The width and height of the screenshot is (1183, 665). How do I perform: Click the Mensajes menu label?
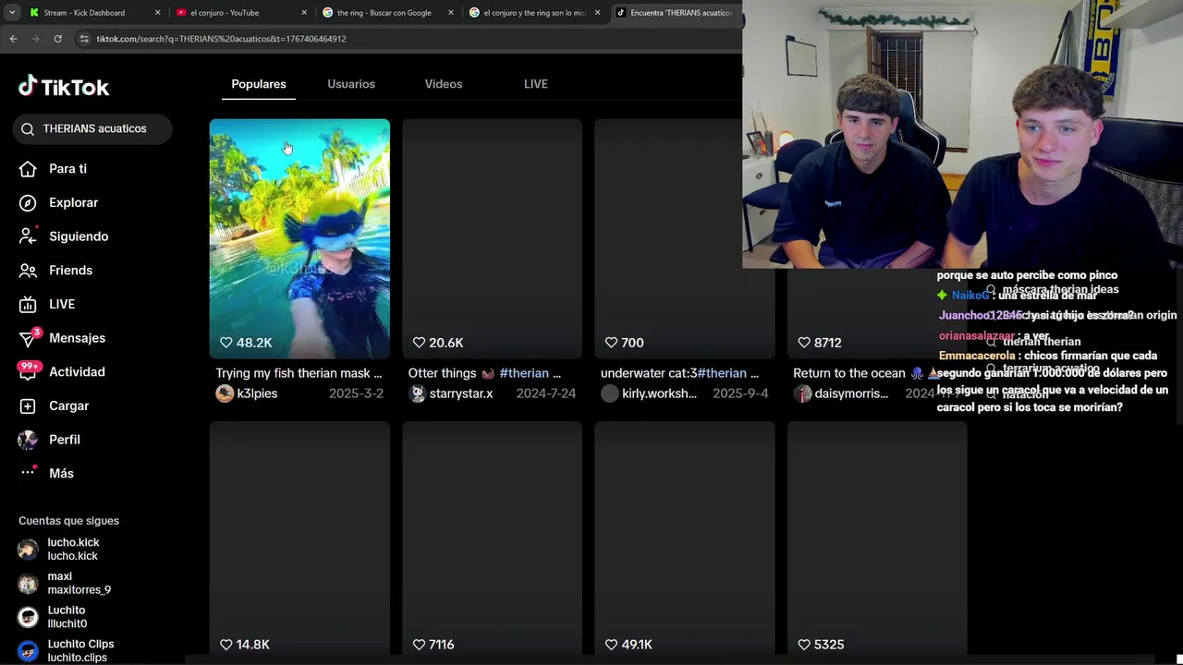(77, 338)
